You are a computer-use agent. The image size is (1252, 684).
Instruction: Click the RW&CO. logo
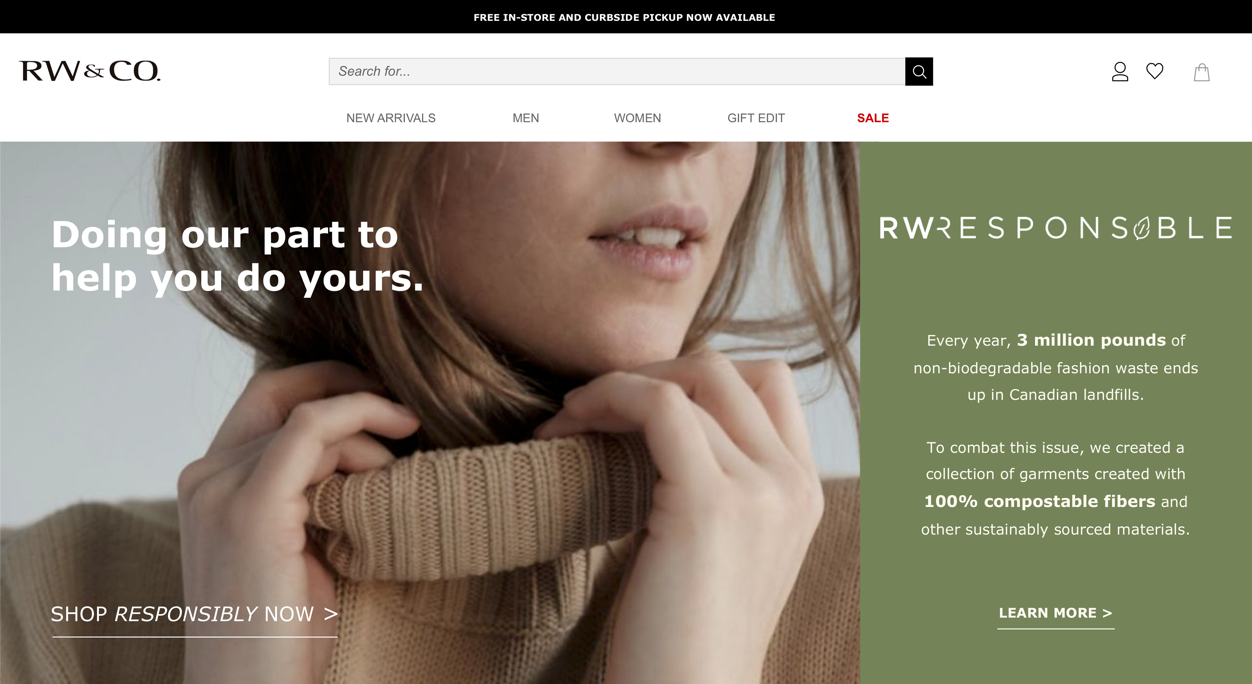pyautogui.click(x=89, y=71)
